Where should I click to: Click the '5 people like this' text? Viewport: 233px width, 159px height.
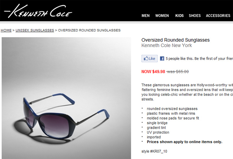(x=179, y=59)
